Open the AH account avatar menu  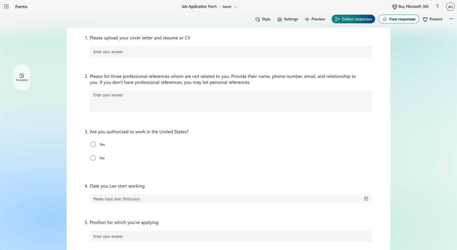click(450, 7)
